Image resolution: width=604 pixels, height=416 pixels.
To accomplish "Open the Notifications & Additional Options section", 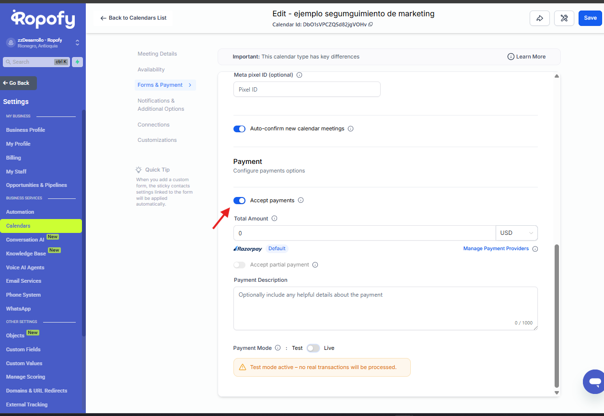I will 161,104.
